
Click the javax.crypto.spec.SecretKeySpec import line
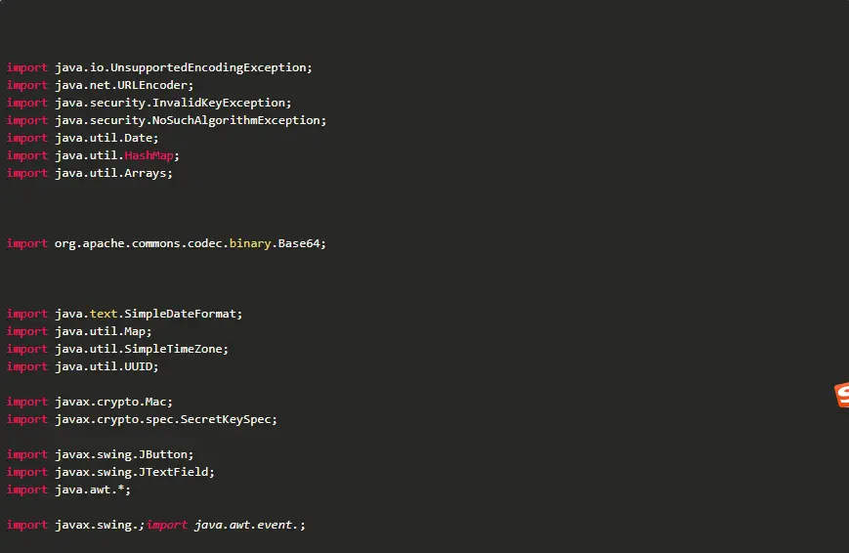[x=142, y=420]
